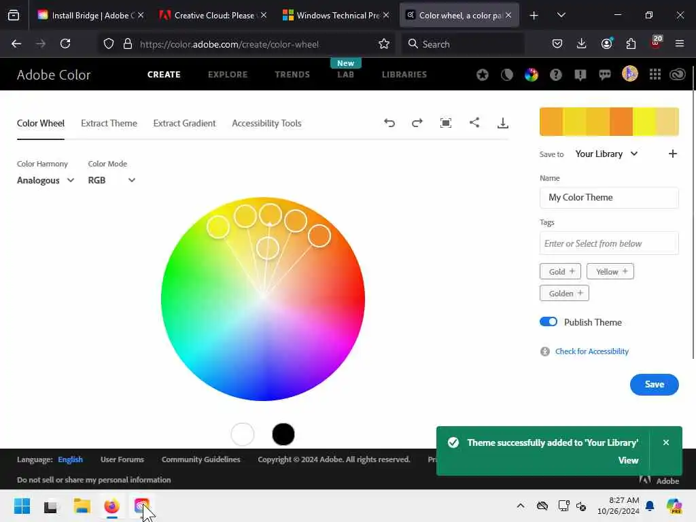Expand the RGB Color Mode dropdown

[x=111, y=180]
